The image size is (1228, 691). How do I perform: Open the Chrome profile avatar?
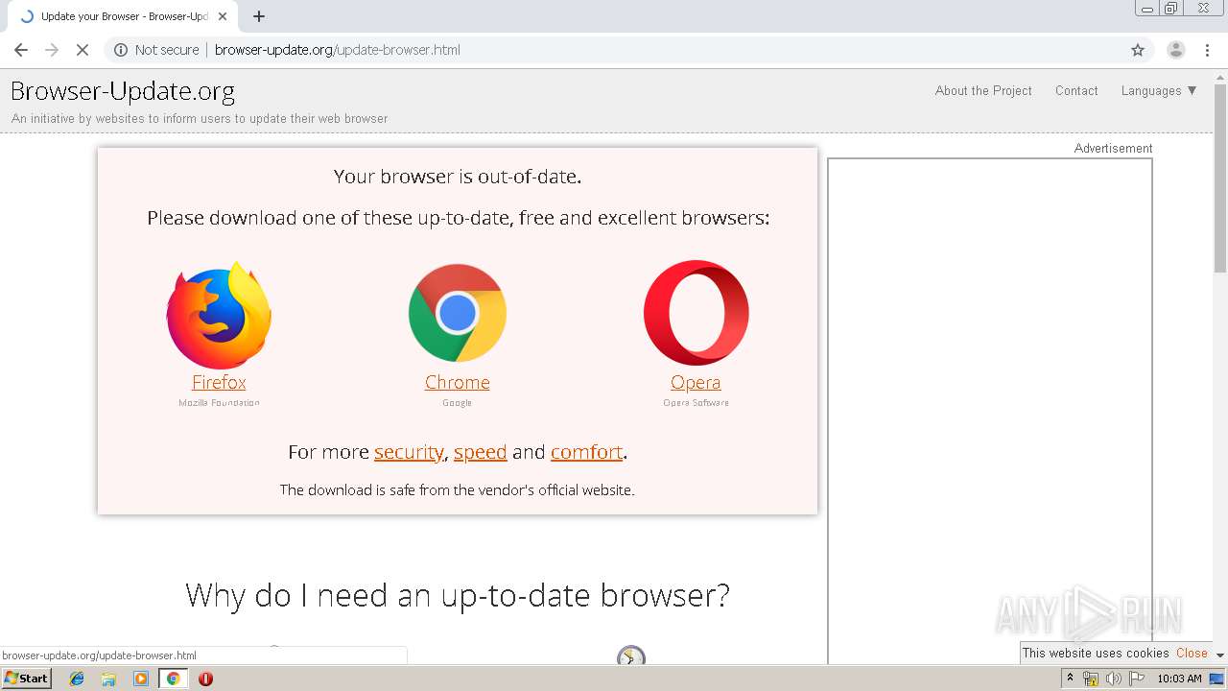(x=1175, y=50)
